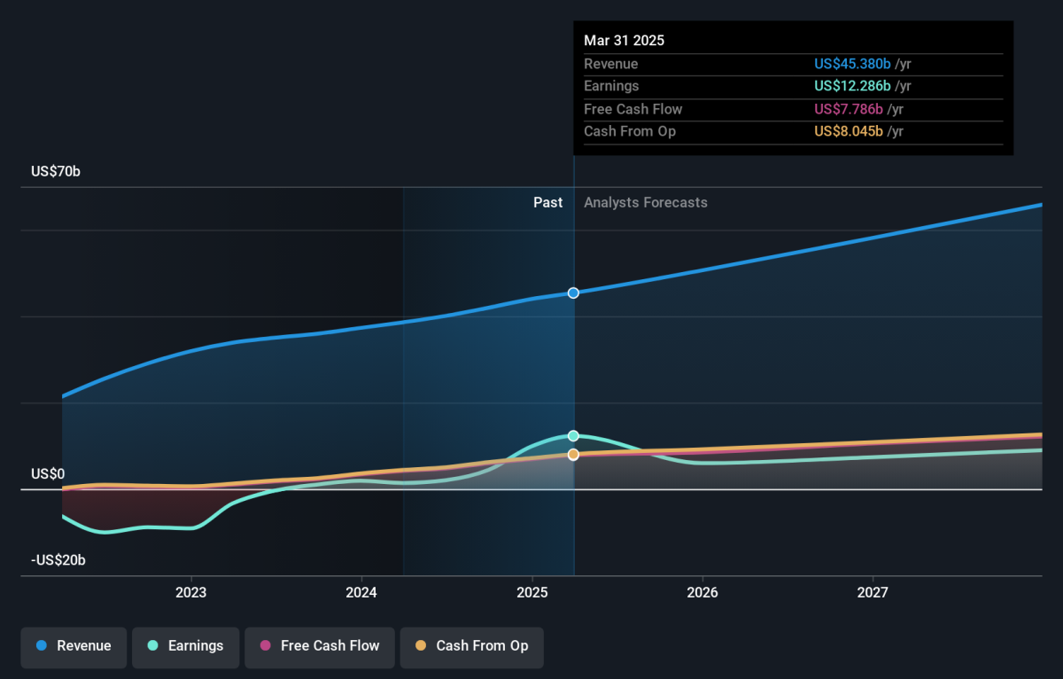Viewport: 1063px width, 679px height.
Task: Click the blue Revenue legend dot
Action: point(42,646)
